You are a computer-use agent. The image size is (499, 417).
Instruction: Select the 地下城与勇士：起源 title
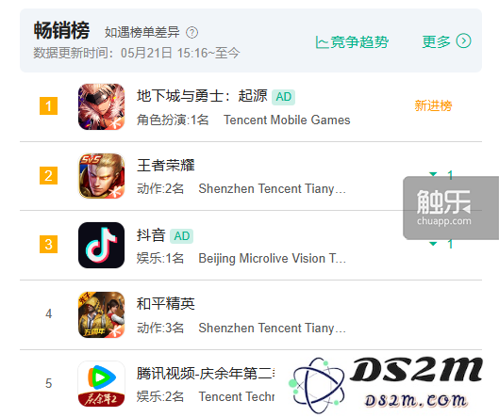[x=202, y=96]
